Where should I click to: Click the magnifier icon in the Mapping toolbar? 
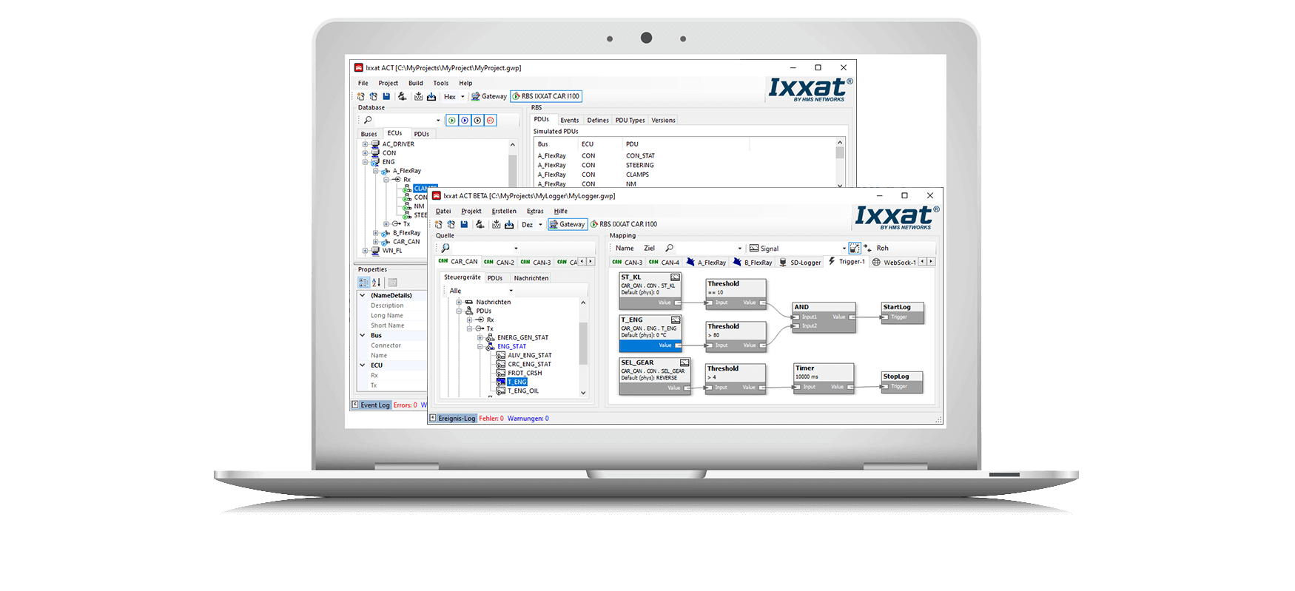point(669,248)
